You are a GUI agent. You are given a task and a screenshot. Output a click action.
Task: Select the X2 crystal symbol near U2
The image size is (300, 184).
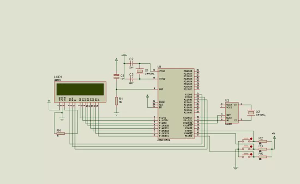251,113
